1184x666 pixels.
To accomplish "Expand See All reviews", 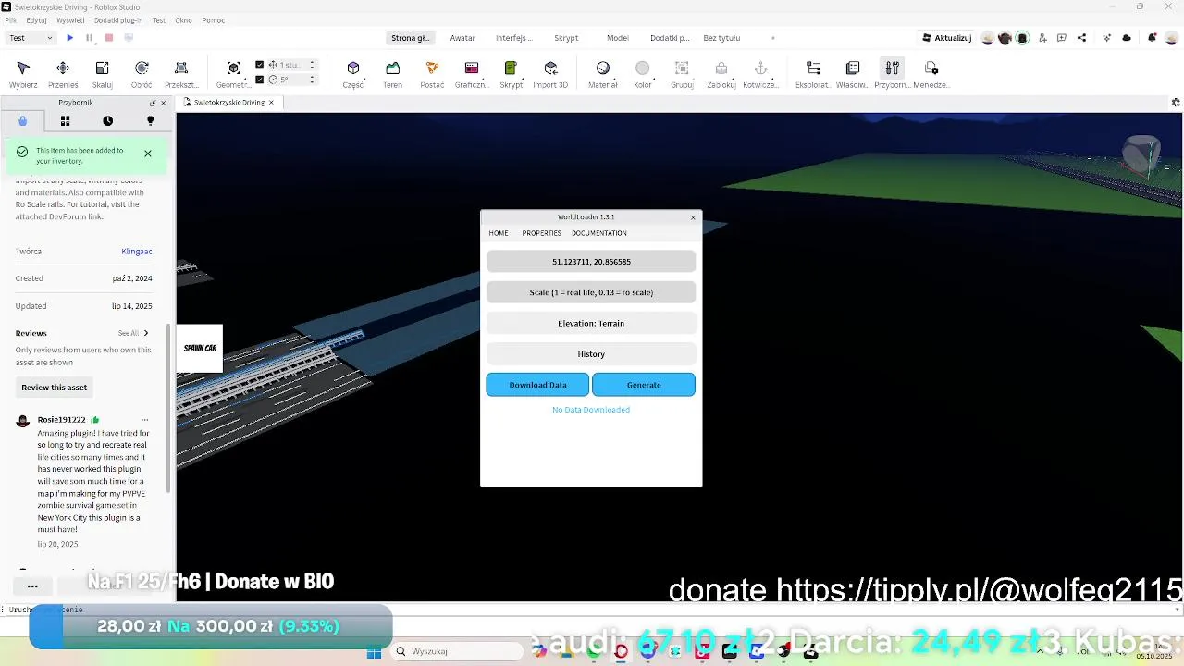I will click(133, 333).
